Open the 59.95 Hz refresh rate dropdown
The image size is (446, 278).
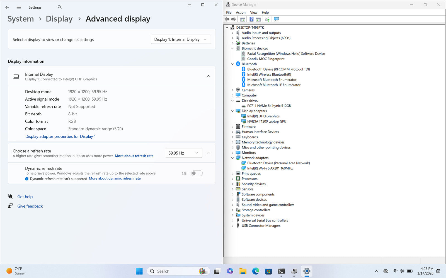click(183, 153)
